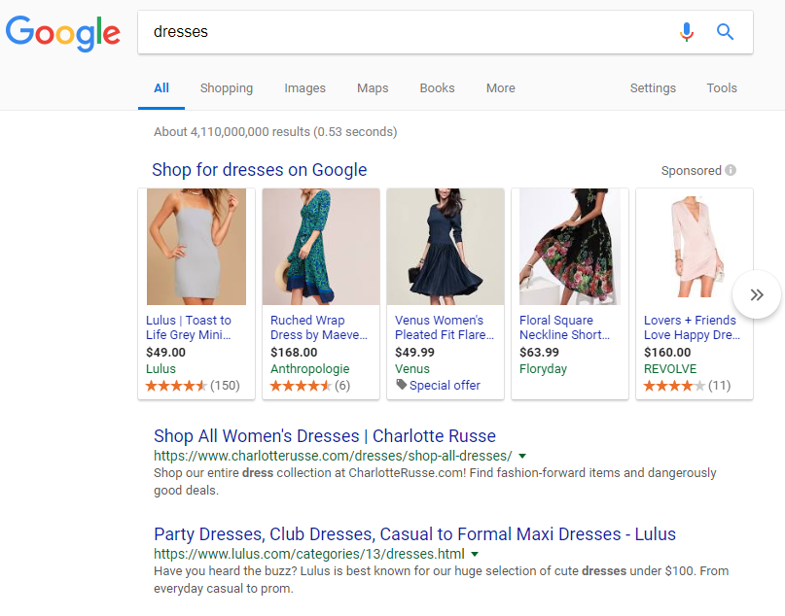This screenshot has height=616, width=785.
Task: Click the Special offer link
Action: [445, 386]
